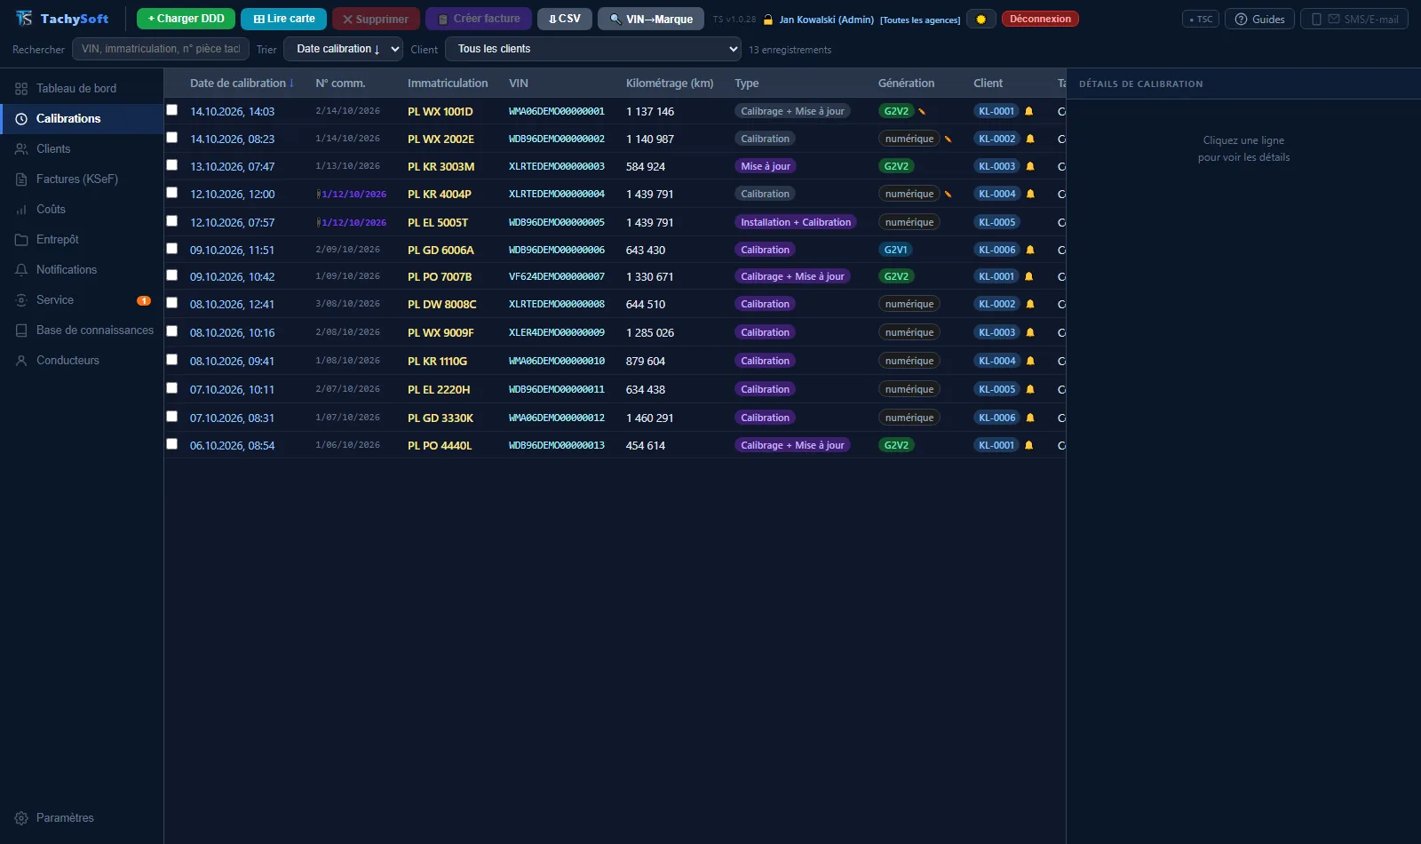Click the bell icon in the PL PO 4440L row
Image resolution: width=1421 pixels, height=844 pixels.
click(x=1029, y=445)
